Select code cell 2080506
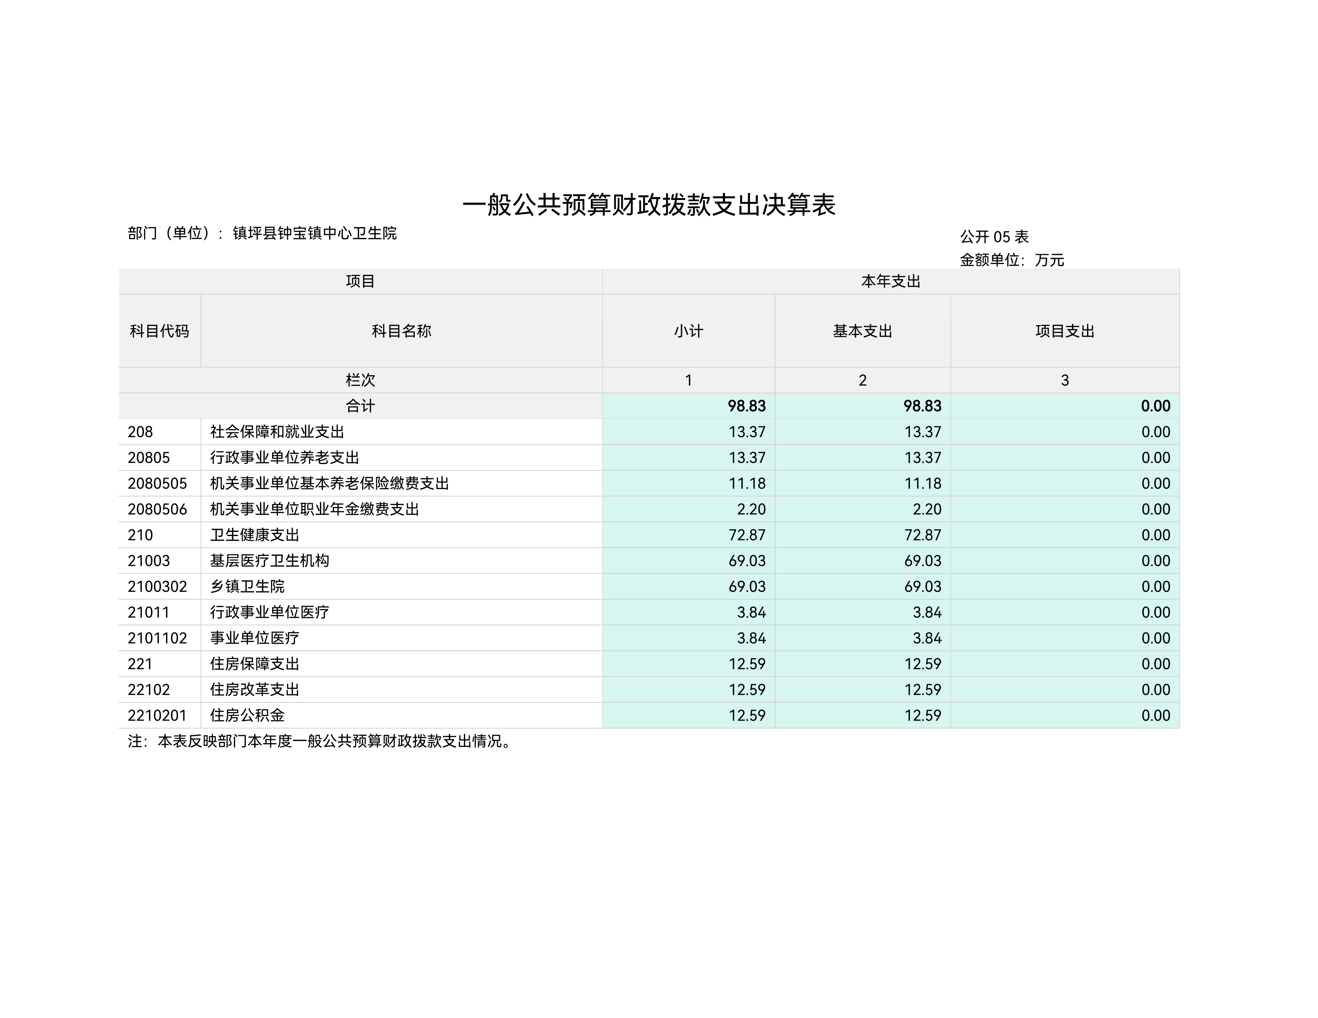The width and height of the screenshot is (1318, 1018). [x=159, y=509]
